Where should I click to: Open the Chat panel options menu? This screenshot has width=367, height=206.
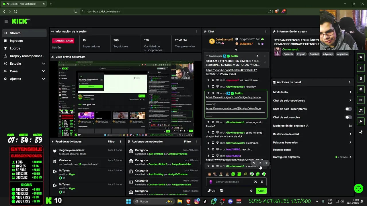point(266,31)
